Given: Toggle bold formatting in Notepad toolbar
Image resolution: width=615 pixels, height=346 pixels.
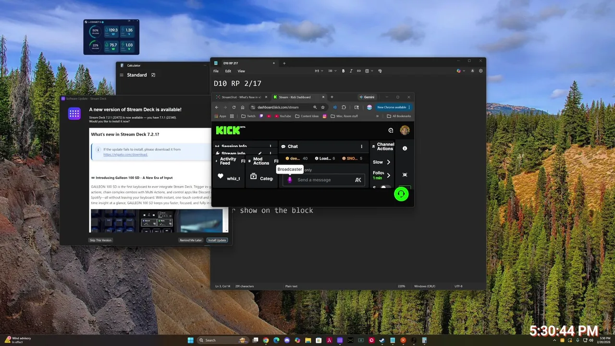Looking at the screenshot, I should [x=343, y=71].
